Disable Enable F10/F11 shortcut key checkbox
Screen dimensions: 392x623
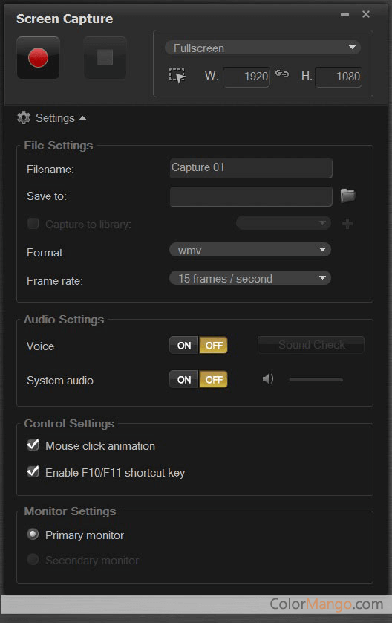pos(33,471)
